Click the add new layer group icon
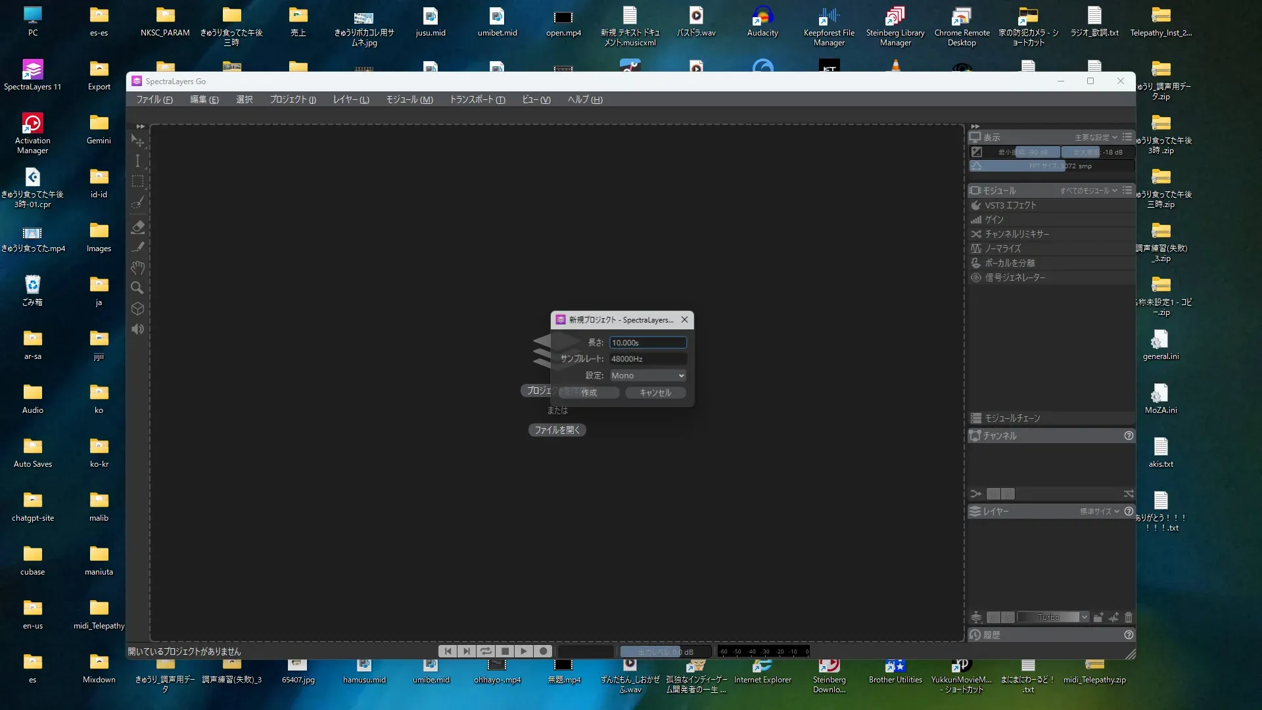 1098,617
